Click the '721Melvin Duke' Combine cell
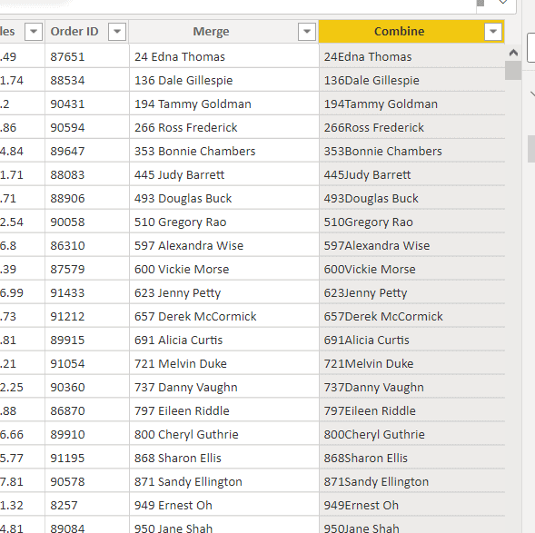This screenshot has width=535, height=533. 412,363
